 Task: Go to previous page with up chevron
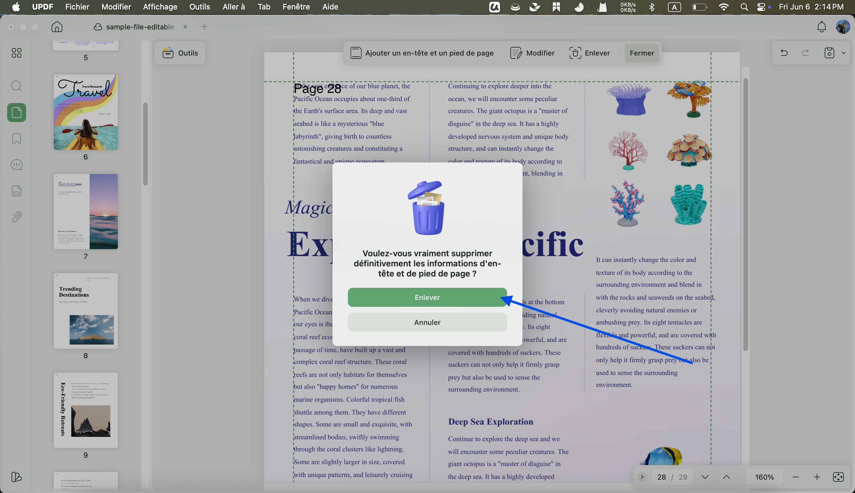(726, 477)
